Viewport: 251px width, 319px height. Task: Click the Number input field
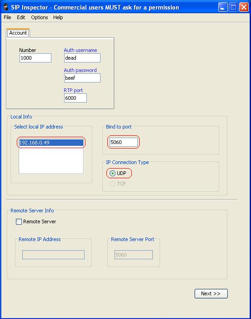tap(35, 58)
